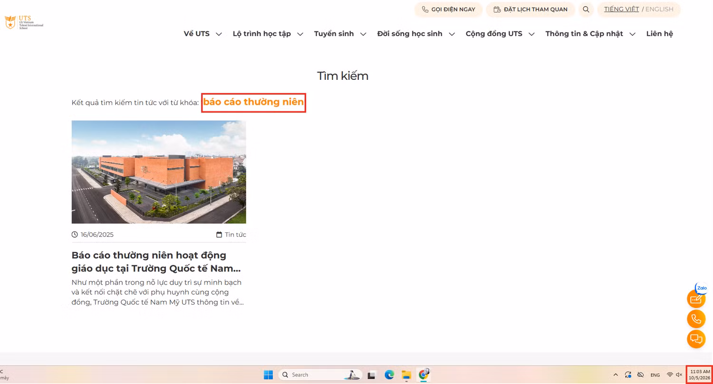Open the Lộ trình học tập menu item
This screenshot has width=713, height=384.
(262, 34)
